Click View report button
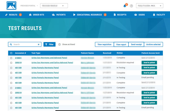 click(121, 44)
